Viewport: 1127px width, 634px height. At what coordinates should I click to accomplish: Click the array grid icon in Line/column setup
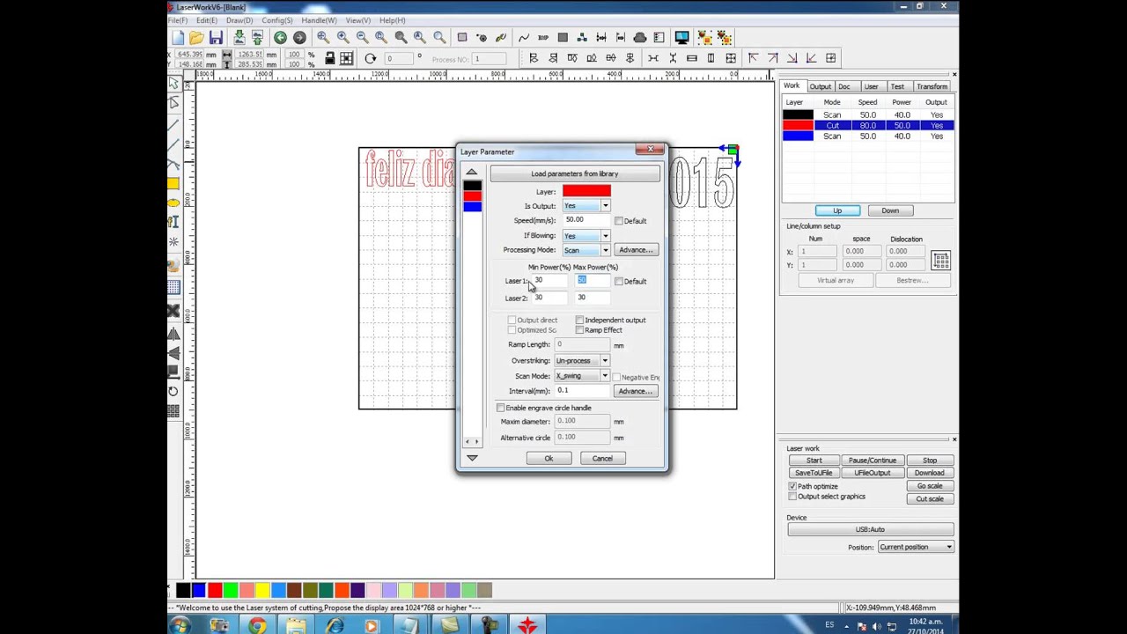tap(940, 260)
